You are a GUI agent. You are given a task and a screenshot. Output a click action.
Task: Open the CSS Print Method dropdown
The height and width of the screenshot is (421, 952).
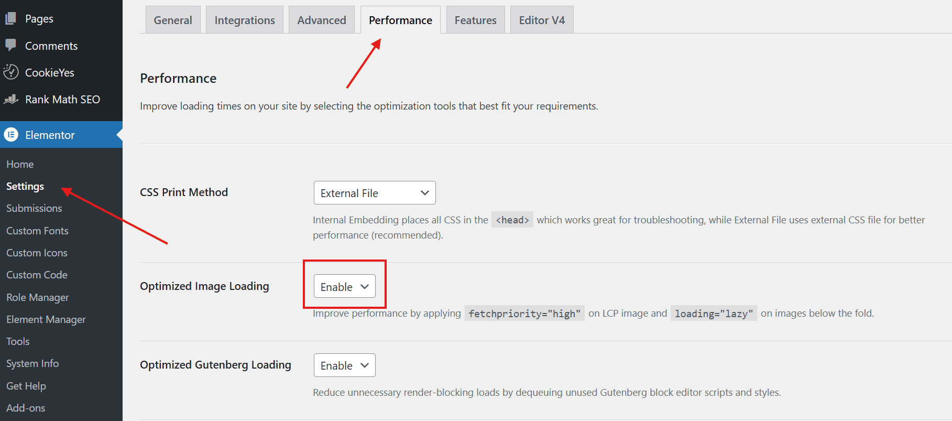pos(374,193)
